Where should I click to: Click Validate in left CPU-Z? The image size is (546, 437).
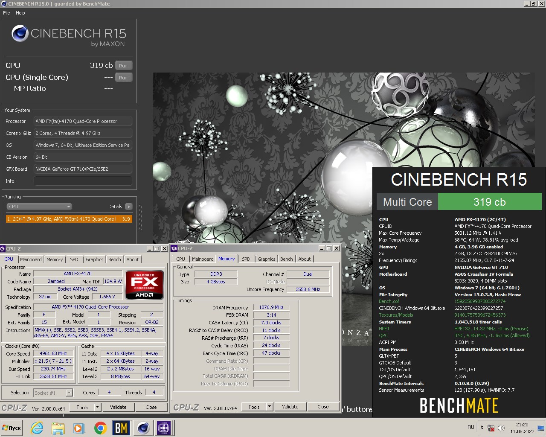118,407
